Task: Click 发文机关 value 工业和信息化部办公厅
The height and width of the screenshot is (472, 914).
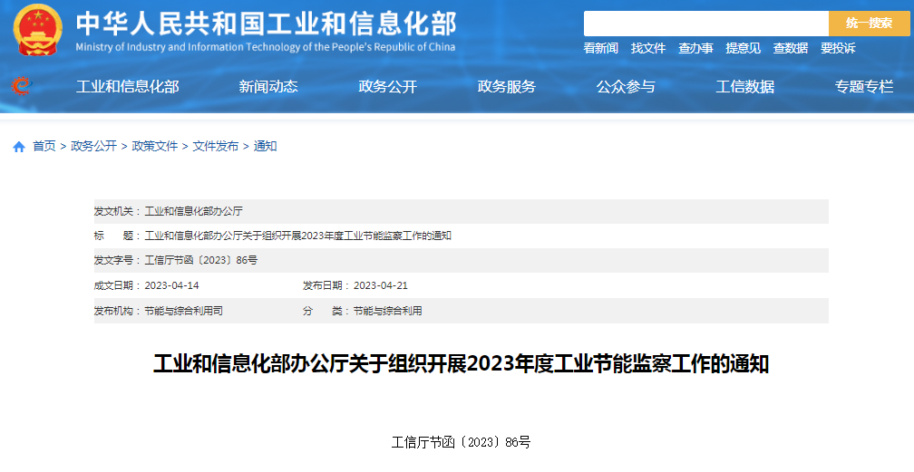Action: pyautogui.click(x=193, y=211)
